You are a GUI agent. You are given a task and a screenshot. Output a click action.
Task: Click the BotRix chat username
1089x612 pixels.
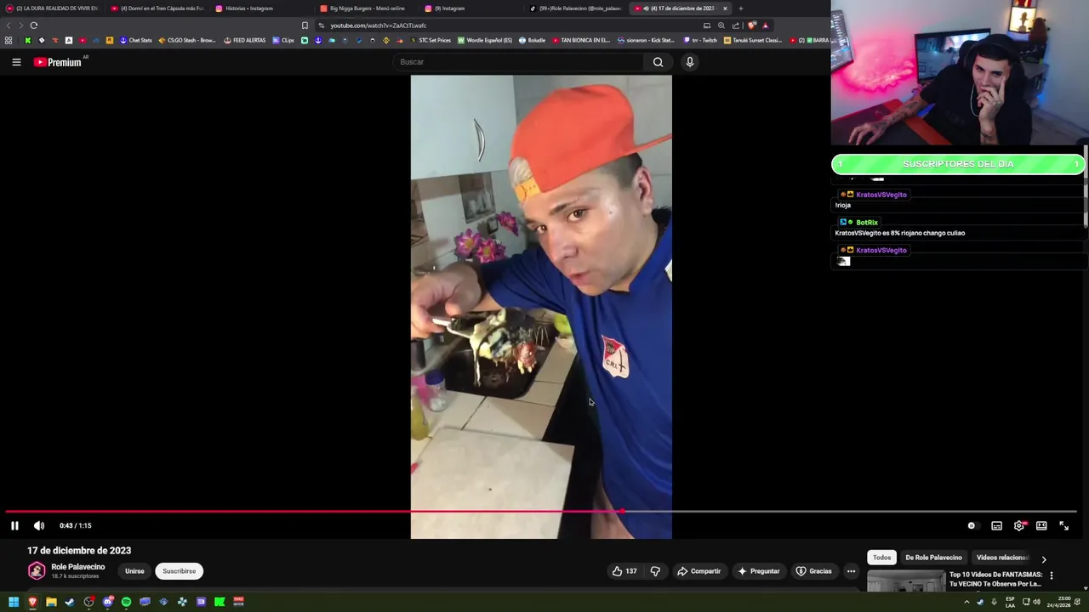867,223
